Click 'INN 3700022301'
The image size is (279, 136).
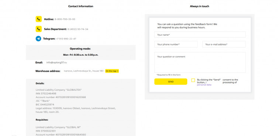tap(46, 131)
